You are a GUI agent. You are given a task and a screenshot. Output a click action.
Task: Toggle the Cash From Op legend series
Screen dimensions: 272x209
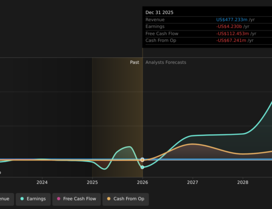pyautogui.click(x=126, y=199)
